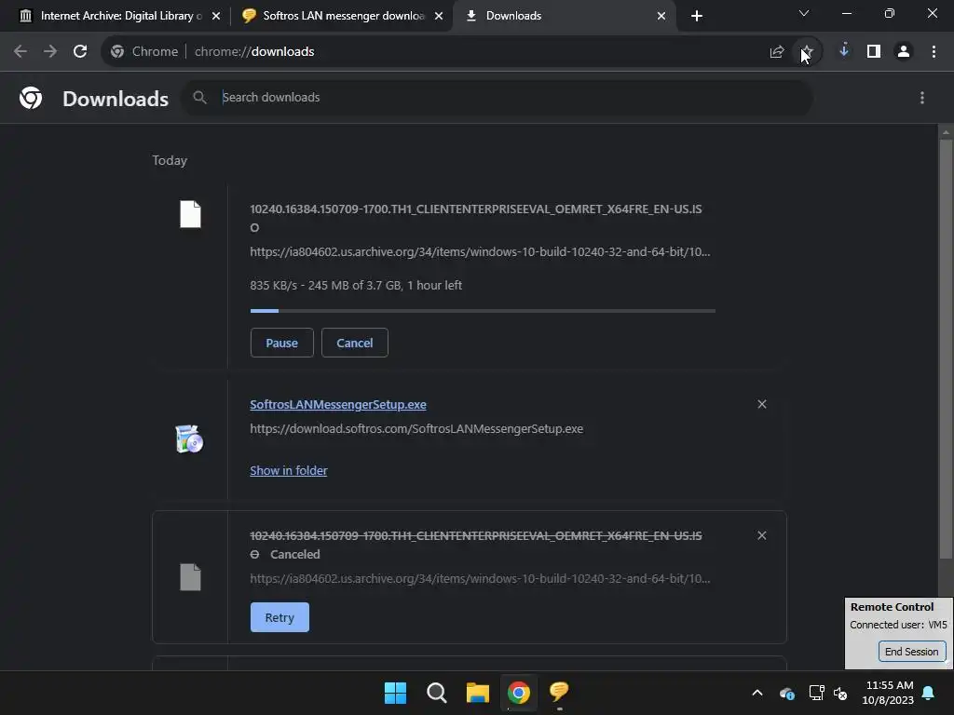
Task: Click the muted volume tray icon
Action: pos(840,693)
